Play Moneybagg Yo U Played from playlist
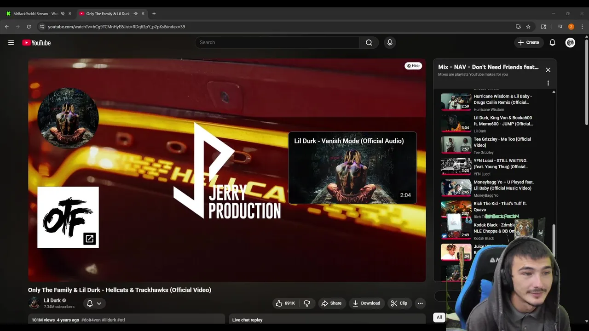The width and height of the screenshot is (589, 331). click(x=494, y=188)
